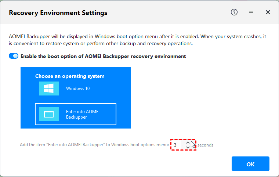
Task: Increase the boot menu seconds with up arrow
Action: click(188, 142)
